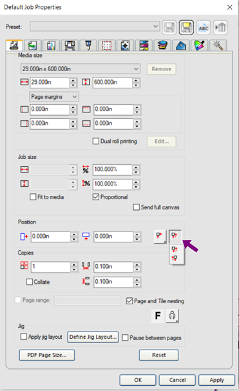Click the PDF Page Size button
Image resolution: width=239 pixels, height=391 pixels.
pyautogui.click(x=47, y=355)
